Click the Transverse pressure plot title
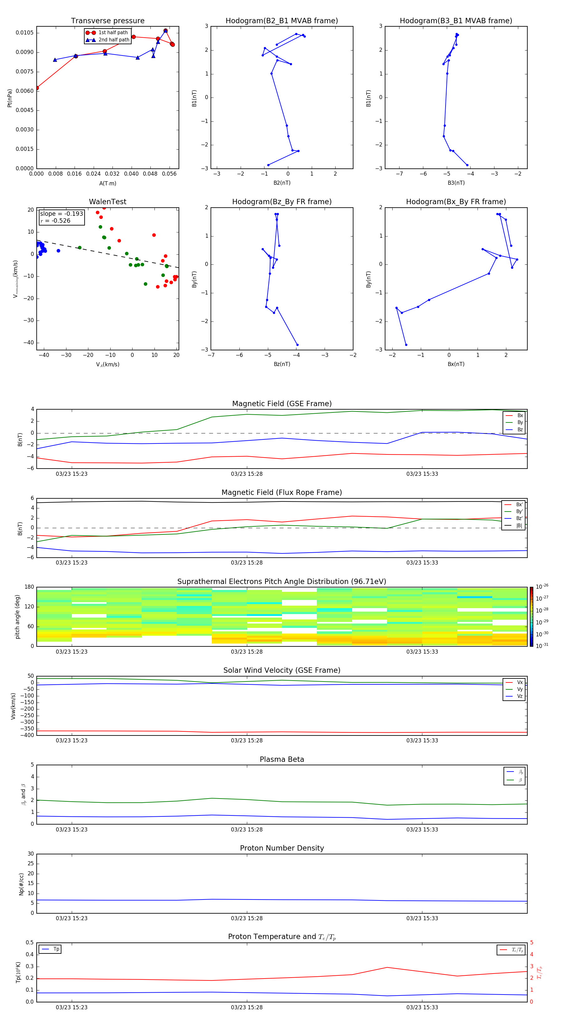Viewport: 564px width, 1035px height. pyautogui.click(x=107, y=21)
